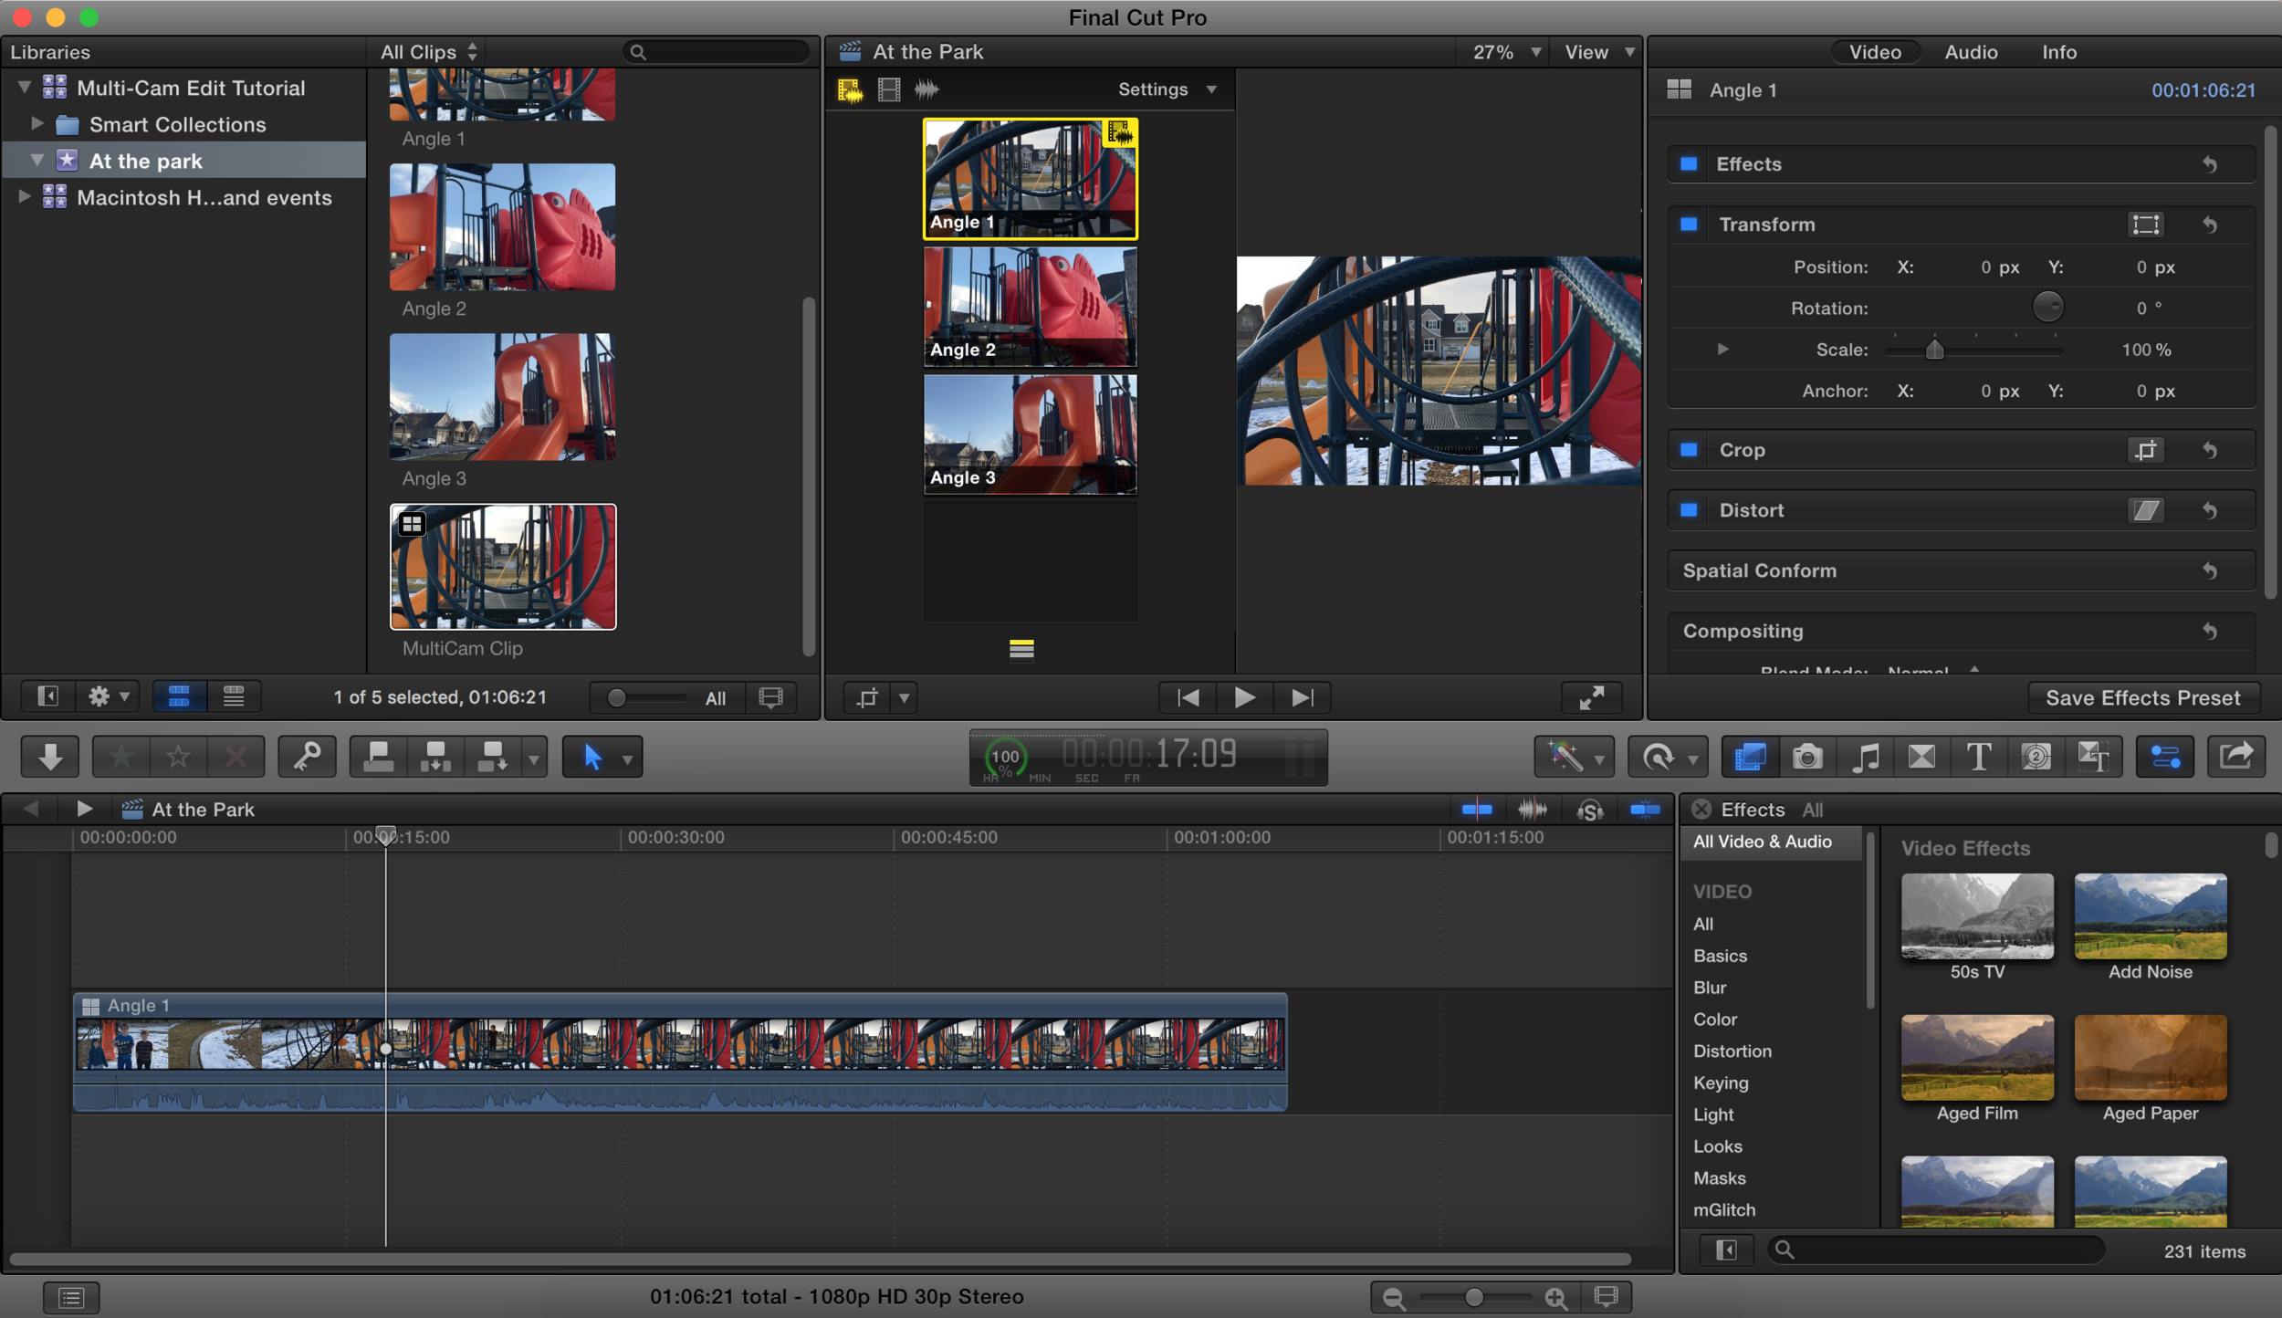Connect clip to primary storyline icon
Image resolution: width=2282 pixels, height=1318 pixels.
coord(378,757)
